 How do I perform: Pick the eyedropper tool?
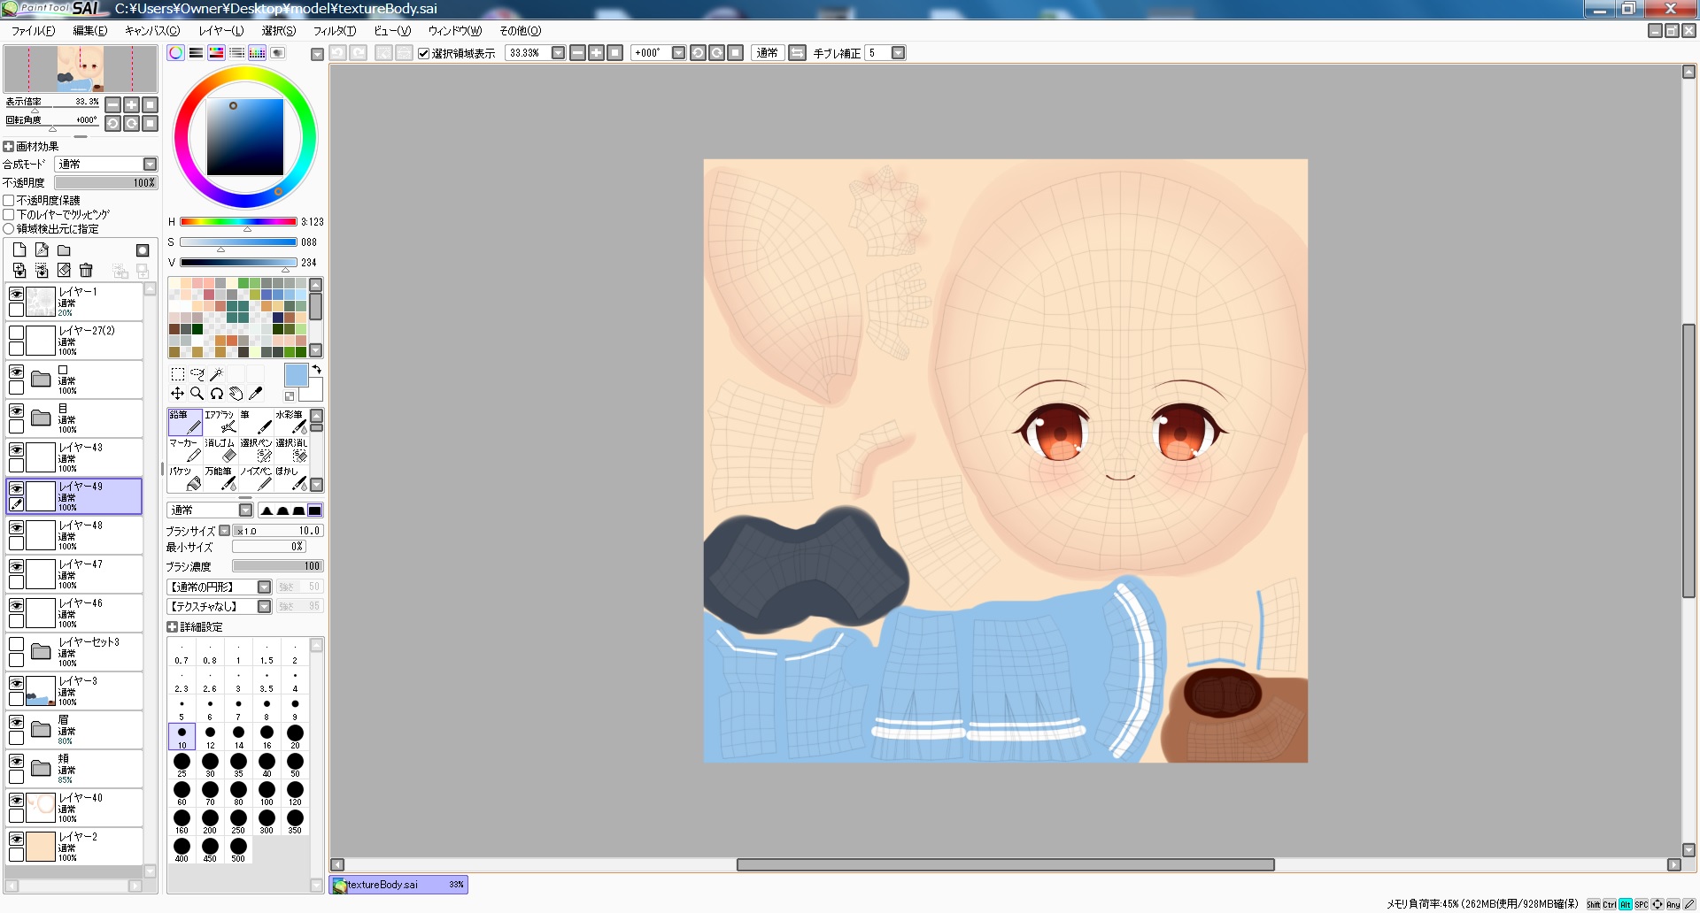(x=256, y=394)
